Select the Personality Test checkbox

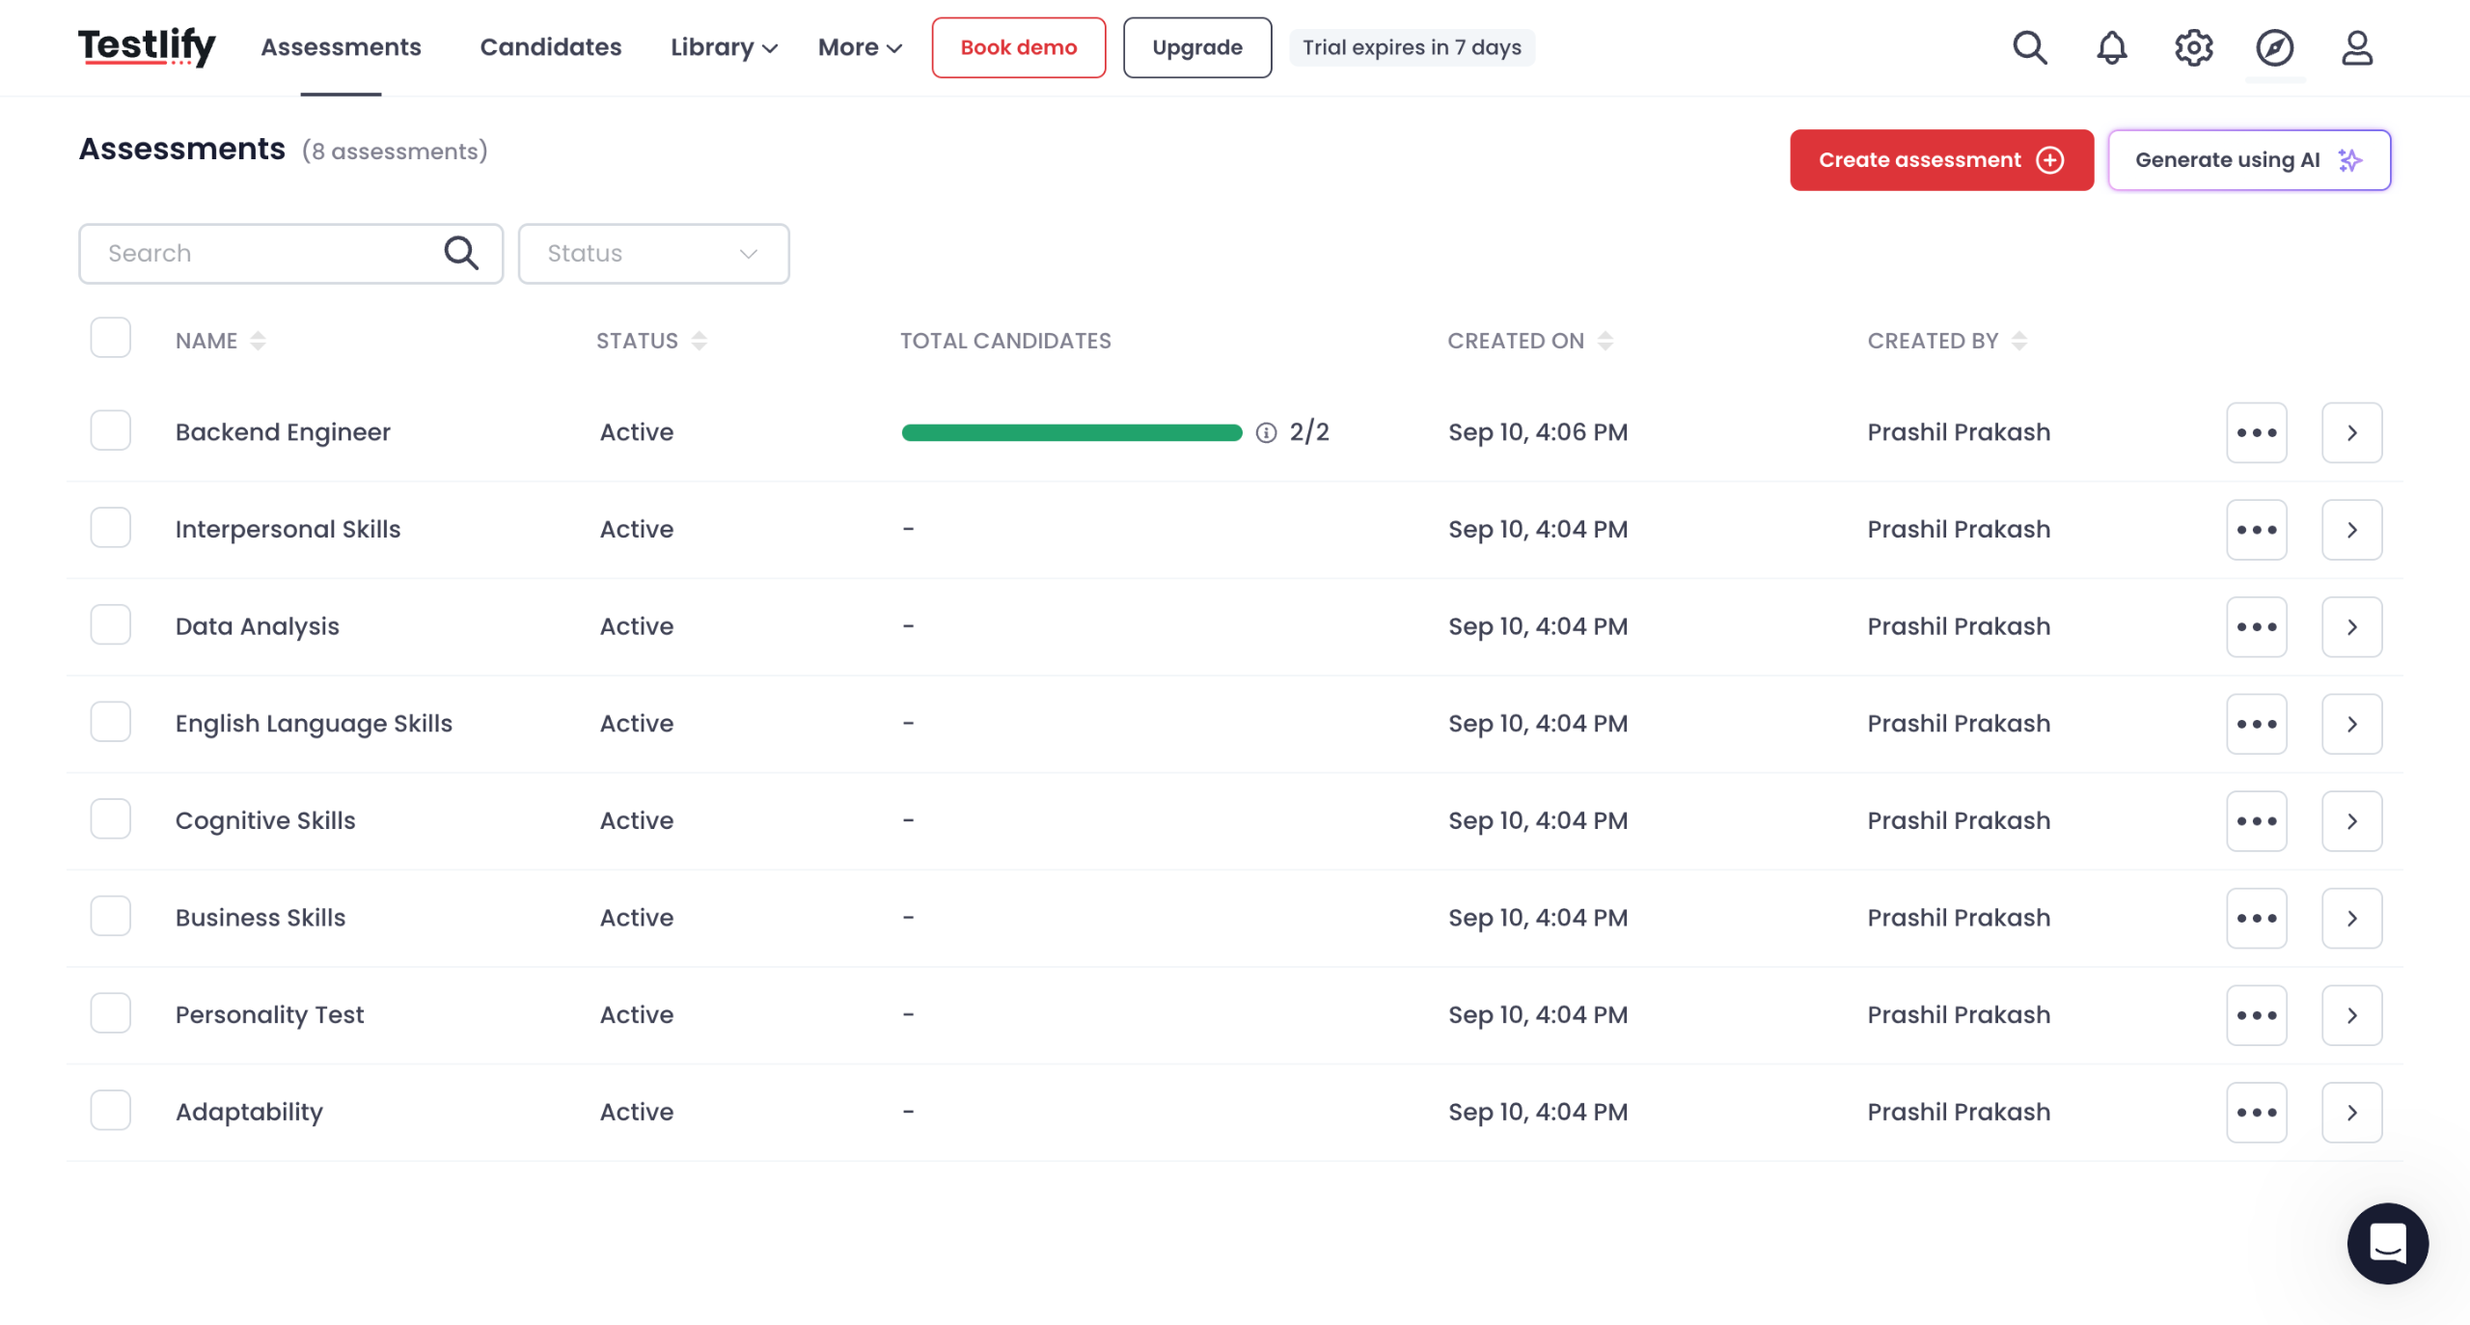pyautogui.click(x=110, y=1014)
